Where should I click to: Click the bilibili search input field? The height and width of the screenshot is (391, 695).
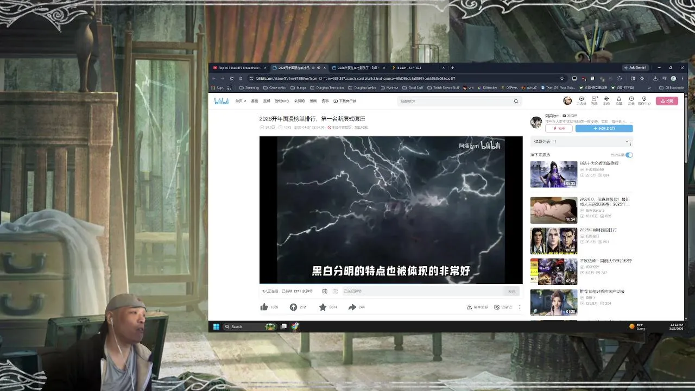(x=455, y=101)
